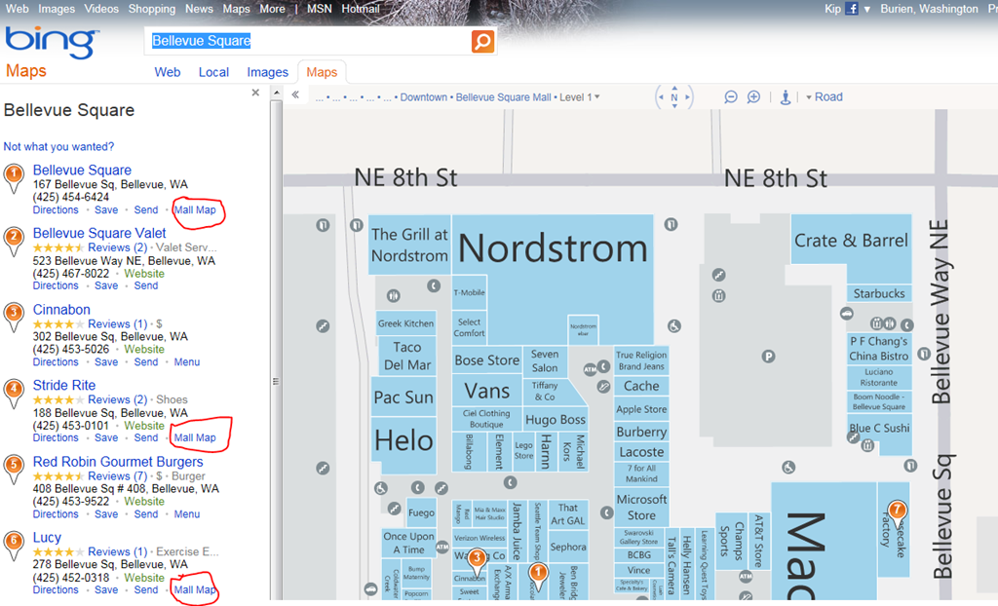Open the Lucy result title link
The width and height of the screenshot is (998, 606).
tap(47, 538)
